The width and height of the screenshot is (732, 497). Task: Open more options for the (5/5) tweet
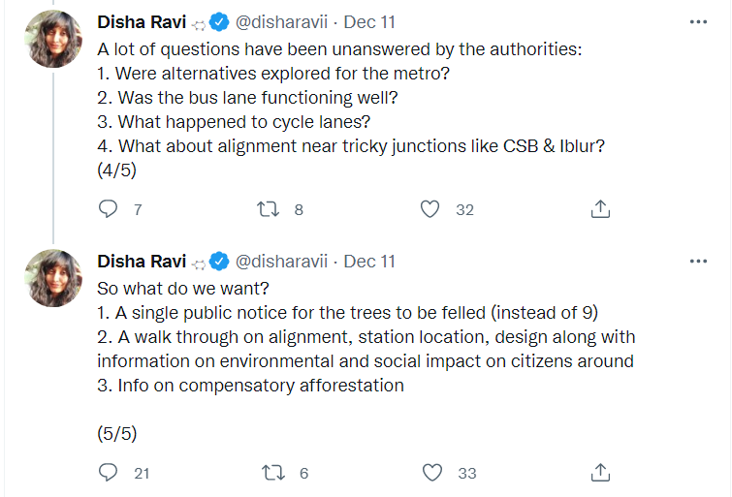pos(698,262)
